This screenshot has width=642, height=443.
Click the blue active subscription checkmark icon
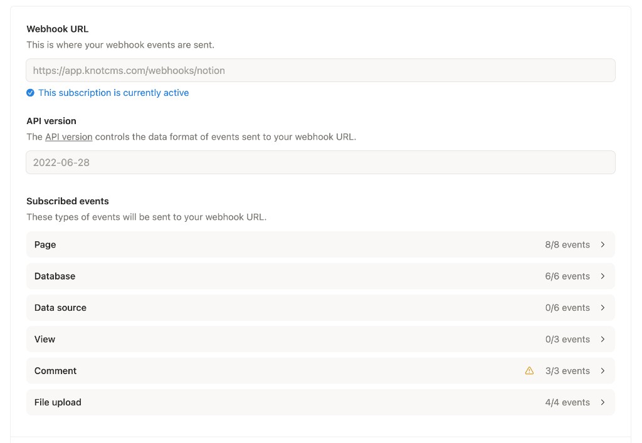point(30,93)
